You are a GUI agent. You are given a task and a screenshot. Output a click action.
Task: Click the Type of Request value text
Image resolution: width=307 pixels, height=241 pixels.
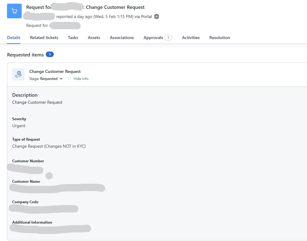(x=49, y=146)
